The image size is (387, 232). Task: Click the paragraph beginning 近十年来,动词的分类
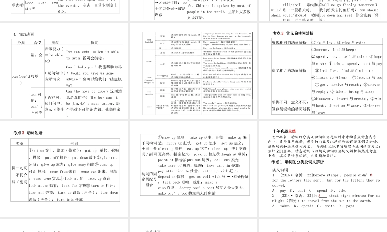[323, 146]
